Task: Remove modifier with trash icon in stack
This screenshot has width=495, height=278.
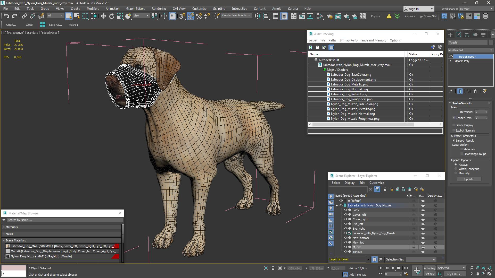Action: 475,91
